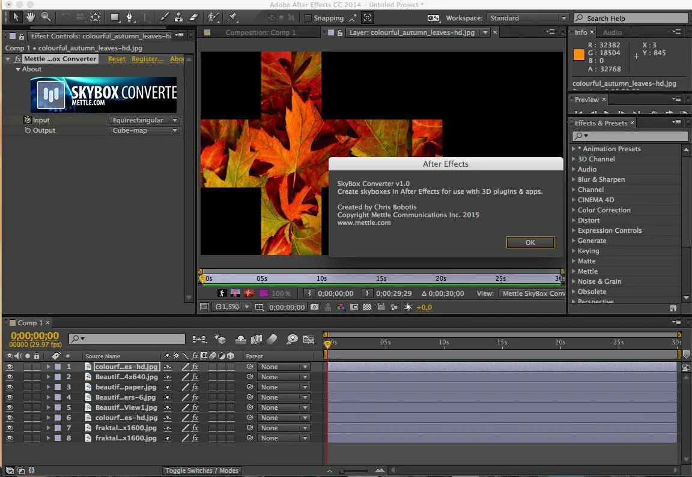Viewport: 692px width, 477px height.
Task: Click the orange color swatch in Info panel
Action: click(579, 55)
